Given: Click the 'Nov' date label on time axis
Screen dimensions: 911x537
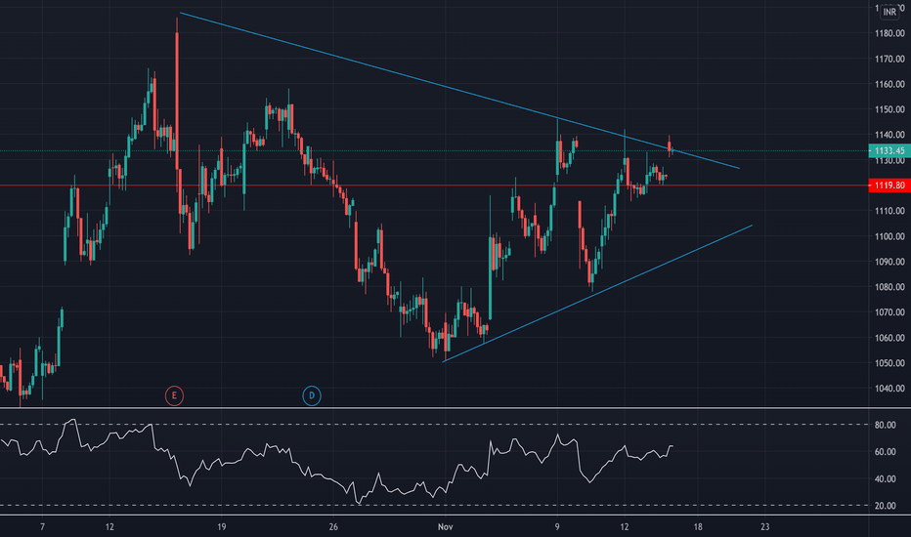Looking at the screenshot, I should pyautogui.click(x=445, y=527).
